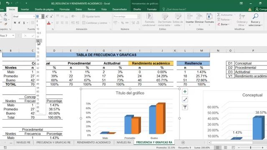Screen dimensions: 267x150
Task: Toggle italic (K) formatting
Action: coord(19,23)
